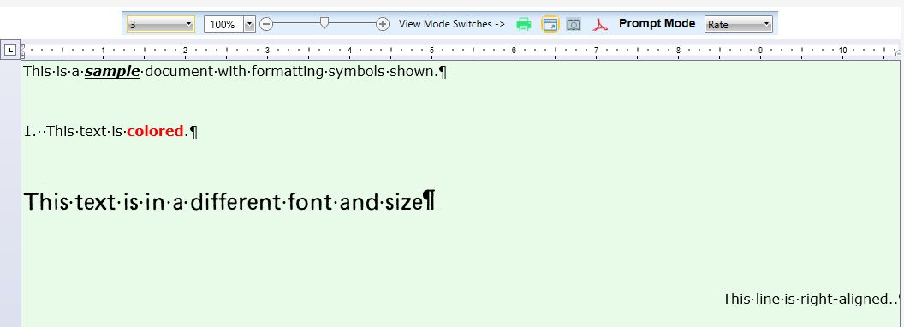The height and width of the screenshot is (327, 904).
Task: Expand the 100% zoom dropdown arrow
Action: click(x=250, y=24)
